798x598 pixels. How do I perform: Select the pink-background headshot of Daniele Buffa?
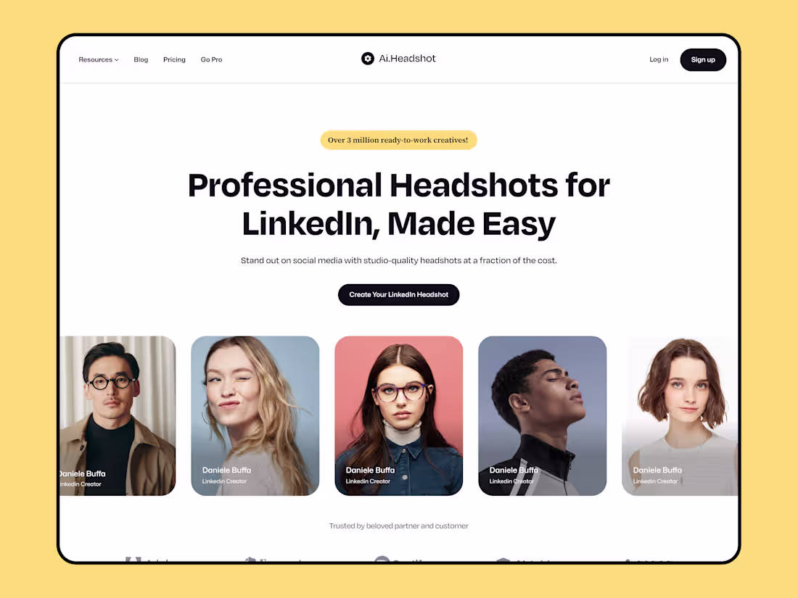click(398, 415)
